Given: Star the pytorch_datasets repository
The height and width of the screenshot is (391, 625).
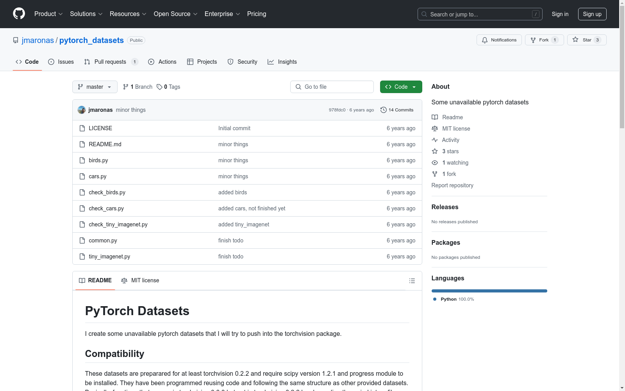Looking at the screenshot, I should pos(586,40).
